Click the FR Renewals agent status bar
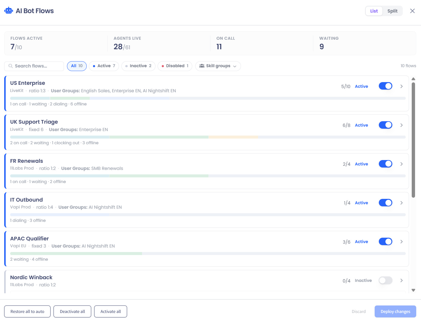Viewport: 421px width, 324px height. click(x=208, y=176)
